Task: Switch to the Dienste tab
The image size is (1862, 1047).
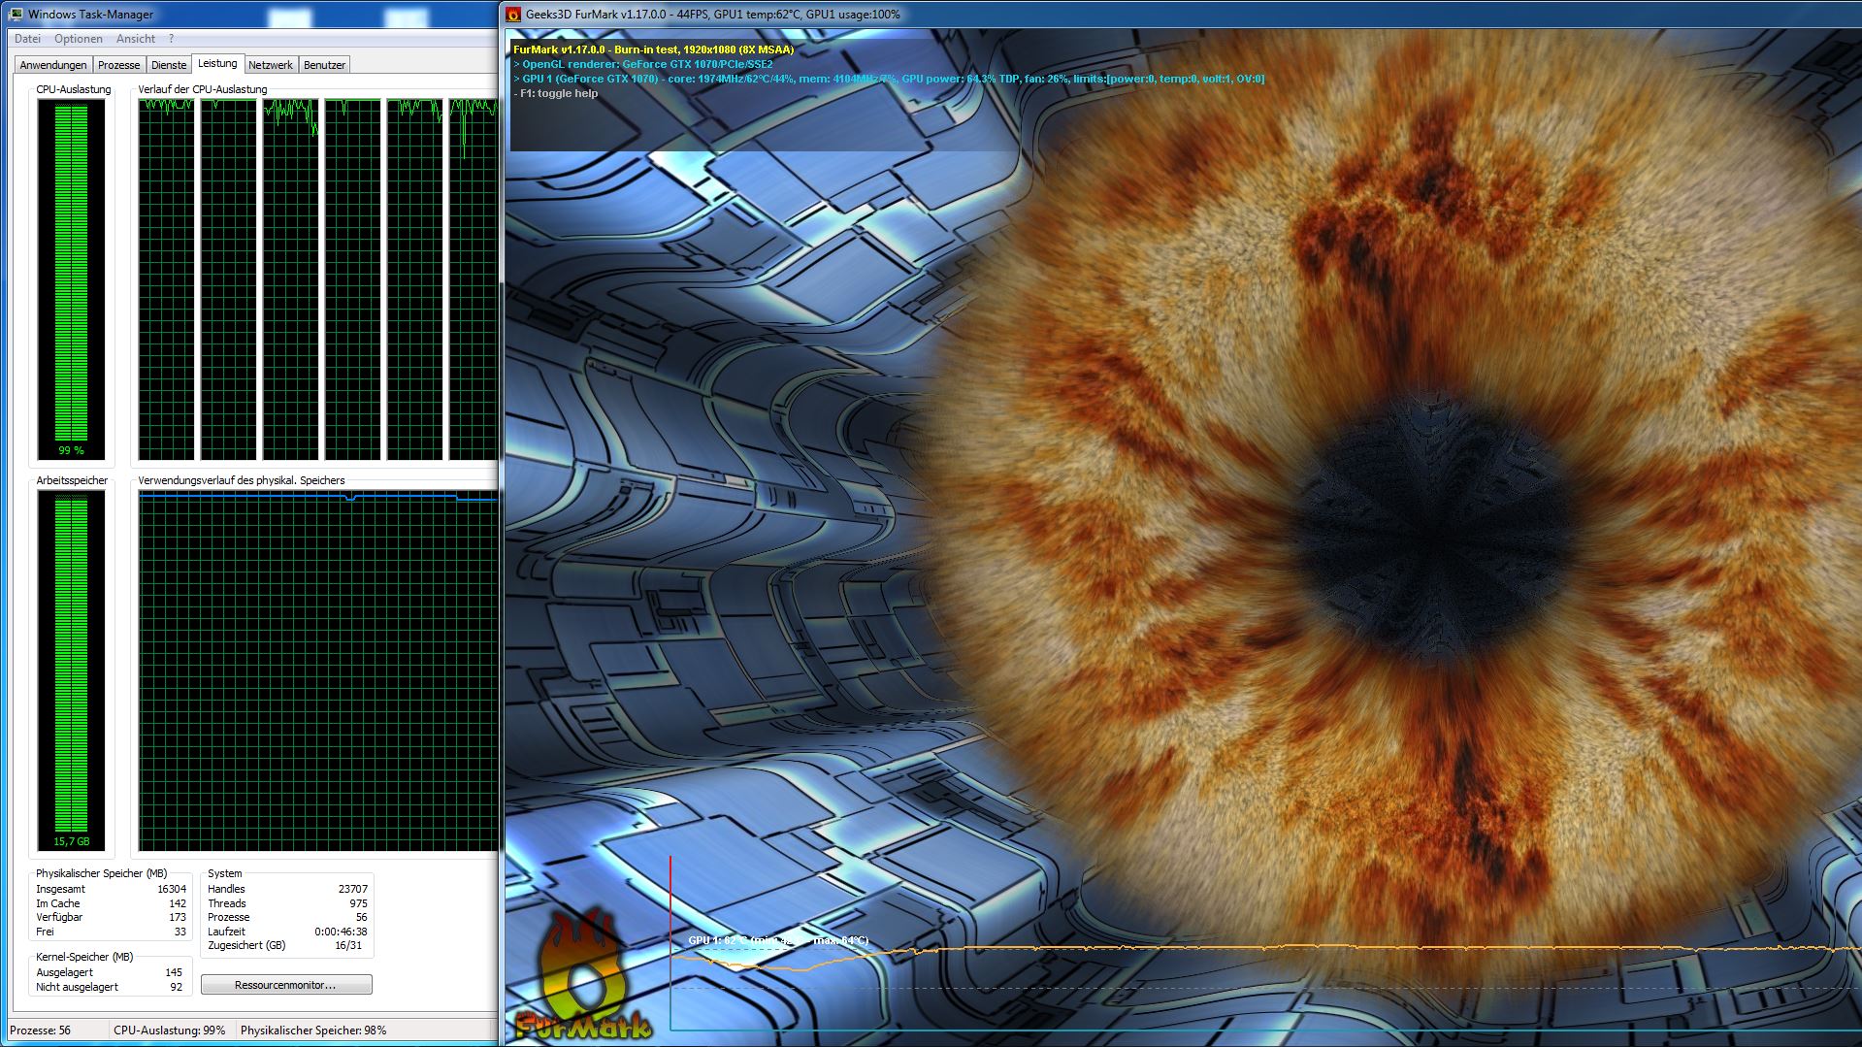Action: 169,65
